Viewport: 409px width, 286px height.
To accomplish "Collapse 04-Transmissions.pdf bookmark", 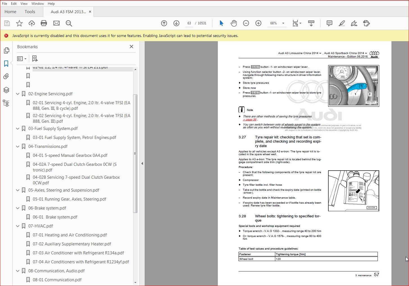I will tap(18, 147).
